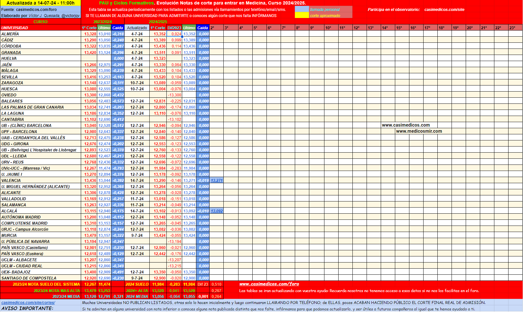This screenshot has height=312, width=523.
Task: Open the www.casimedicos.com/foro link
Action: pos(269,284)
